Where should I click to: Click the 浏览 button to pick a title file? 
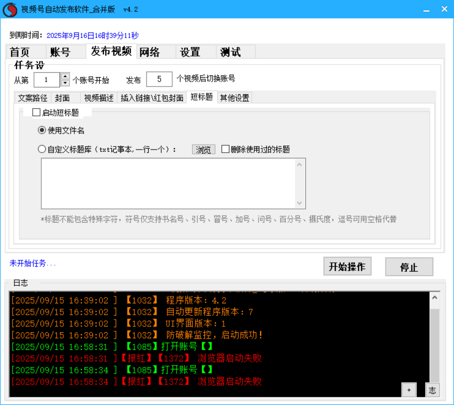203,150
